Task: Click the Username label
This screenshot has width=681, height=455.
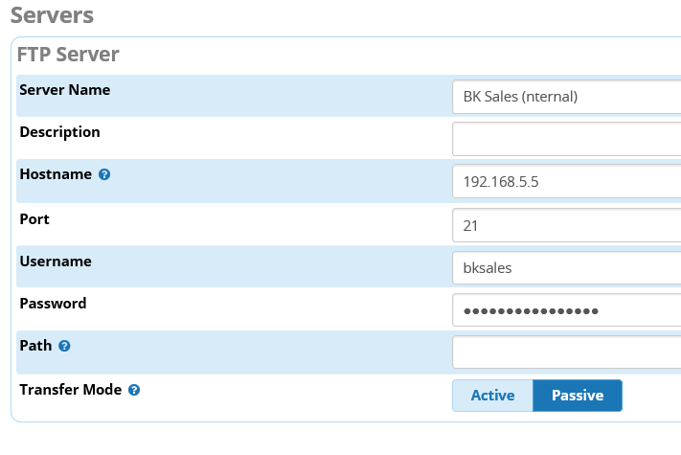Action: pyautogui.click(x=56, y=262)
